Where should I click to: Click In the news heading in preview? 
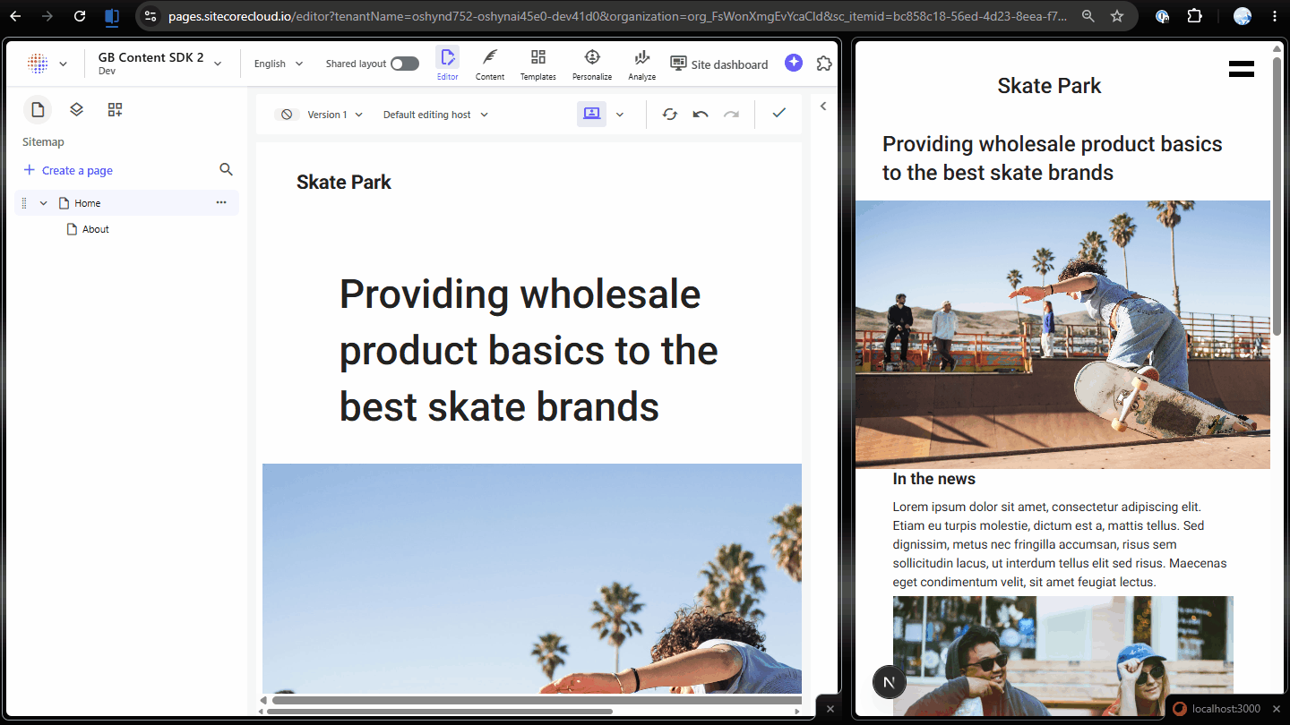(x=933, y=479)
